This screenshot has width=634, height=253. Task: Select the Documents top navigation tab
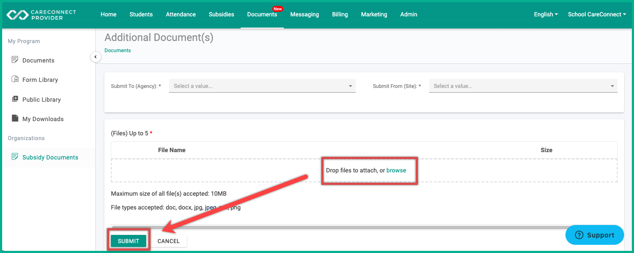click(262, 14)
